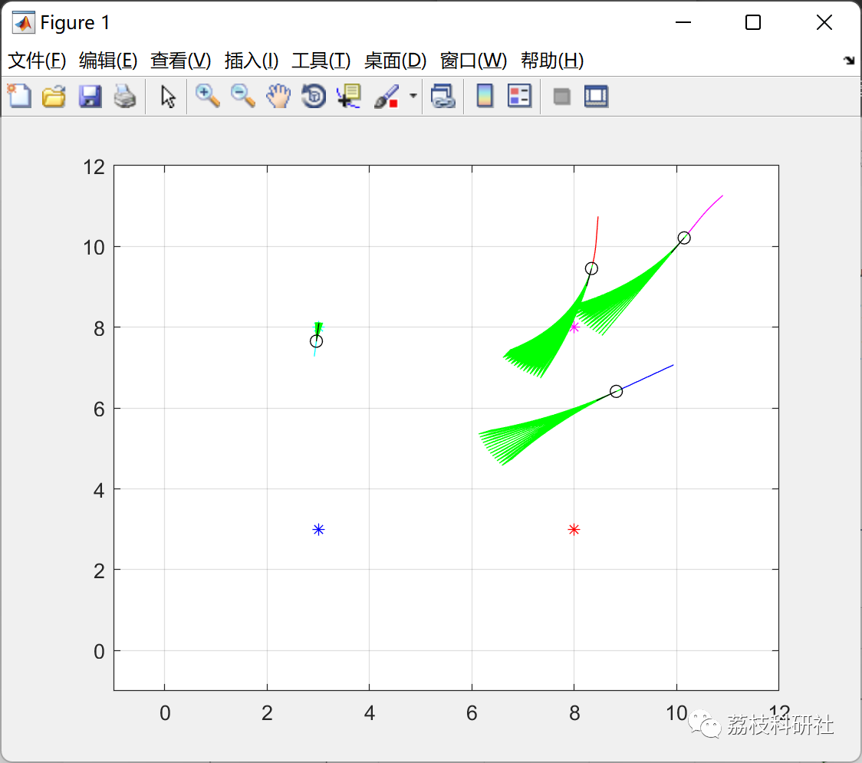Click the Show Plot Tools icon

coord(596,96)
